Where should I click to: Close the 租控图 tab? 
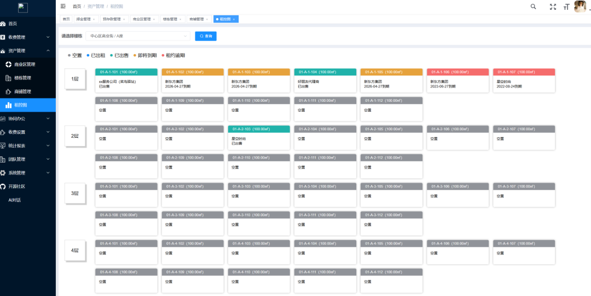(234, 19)
